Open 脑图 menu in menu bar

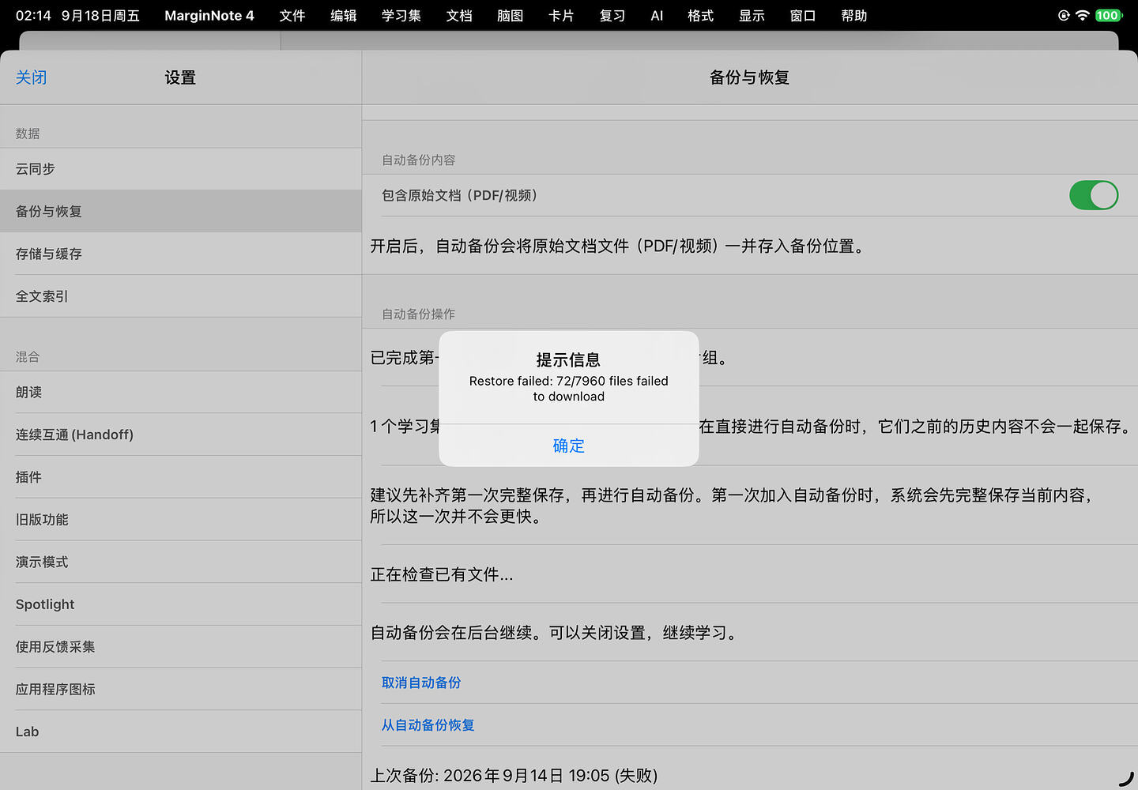510,15
